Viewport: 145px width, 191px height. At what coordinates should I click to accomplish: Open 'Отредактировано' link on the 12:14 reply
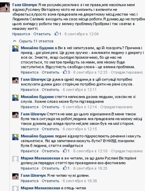pyautogui.click(x=116, y=107)
